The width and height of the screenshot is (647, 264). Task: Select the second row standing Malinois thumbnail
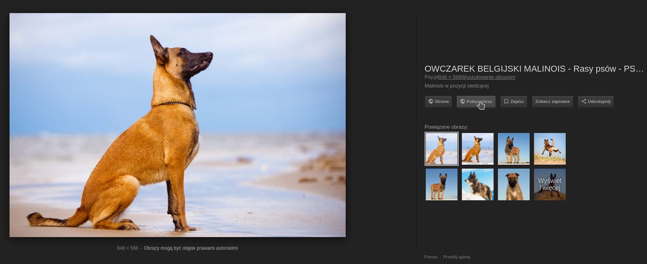[441, 184]
